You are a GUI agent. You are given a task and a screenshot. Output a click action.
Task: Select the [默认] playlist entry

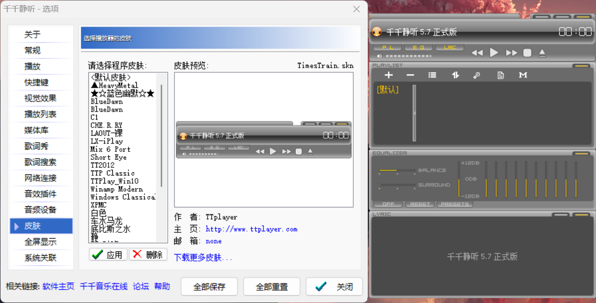tap(388, 90)
